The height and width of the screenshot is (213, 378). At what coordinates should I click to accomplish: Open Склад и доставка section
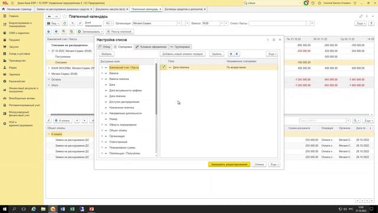click(x=19, y=54)
